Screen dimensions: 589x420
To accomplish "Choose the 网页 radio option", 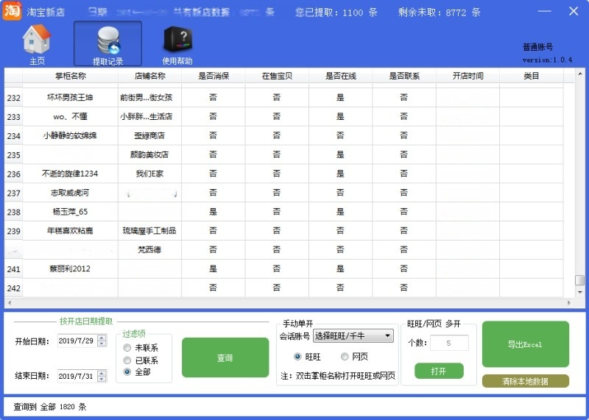I will tap(345, 357).
